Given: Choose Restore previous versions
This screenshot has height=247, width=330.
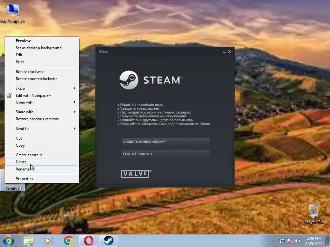Looking at the screenshot, I should (42, 119).
